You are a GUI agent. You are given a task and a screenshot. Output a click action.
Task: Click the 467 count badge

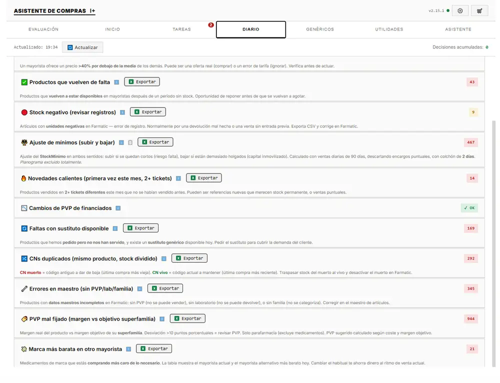(x=470, y=142)
